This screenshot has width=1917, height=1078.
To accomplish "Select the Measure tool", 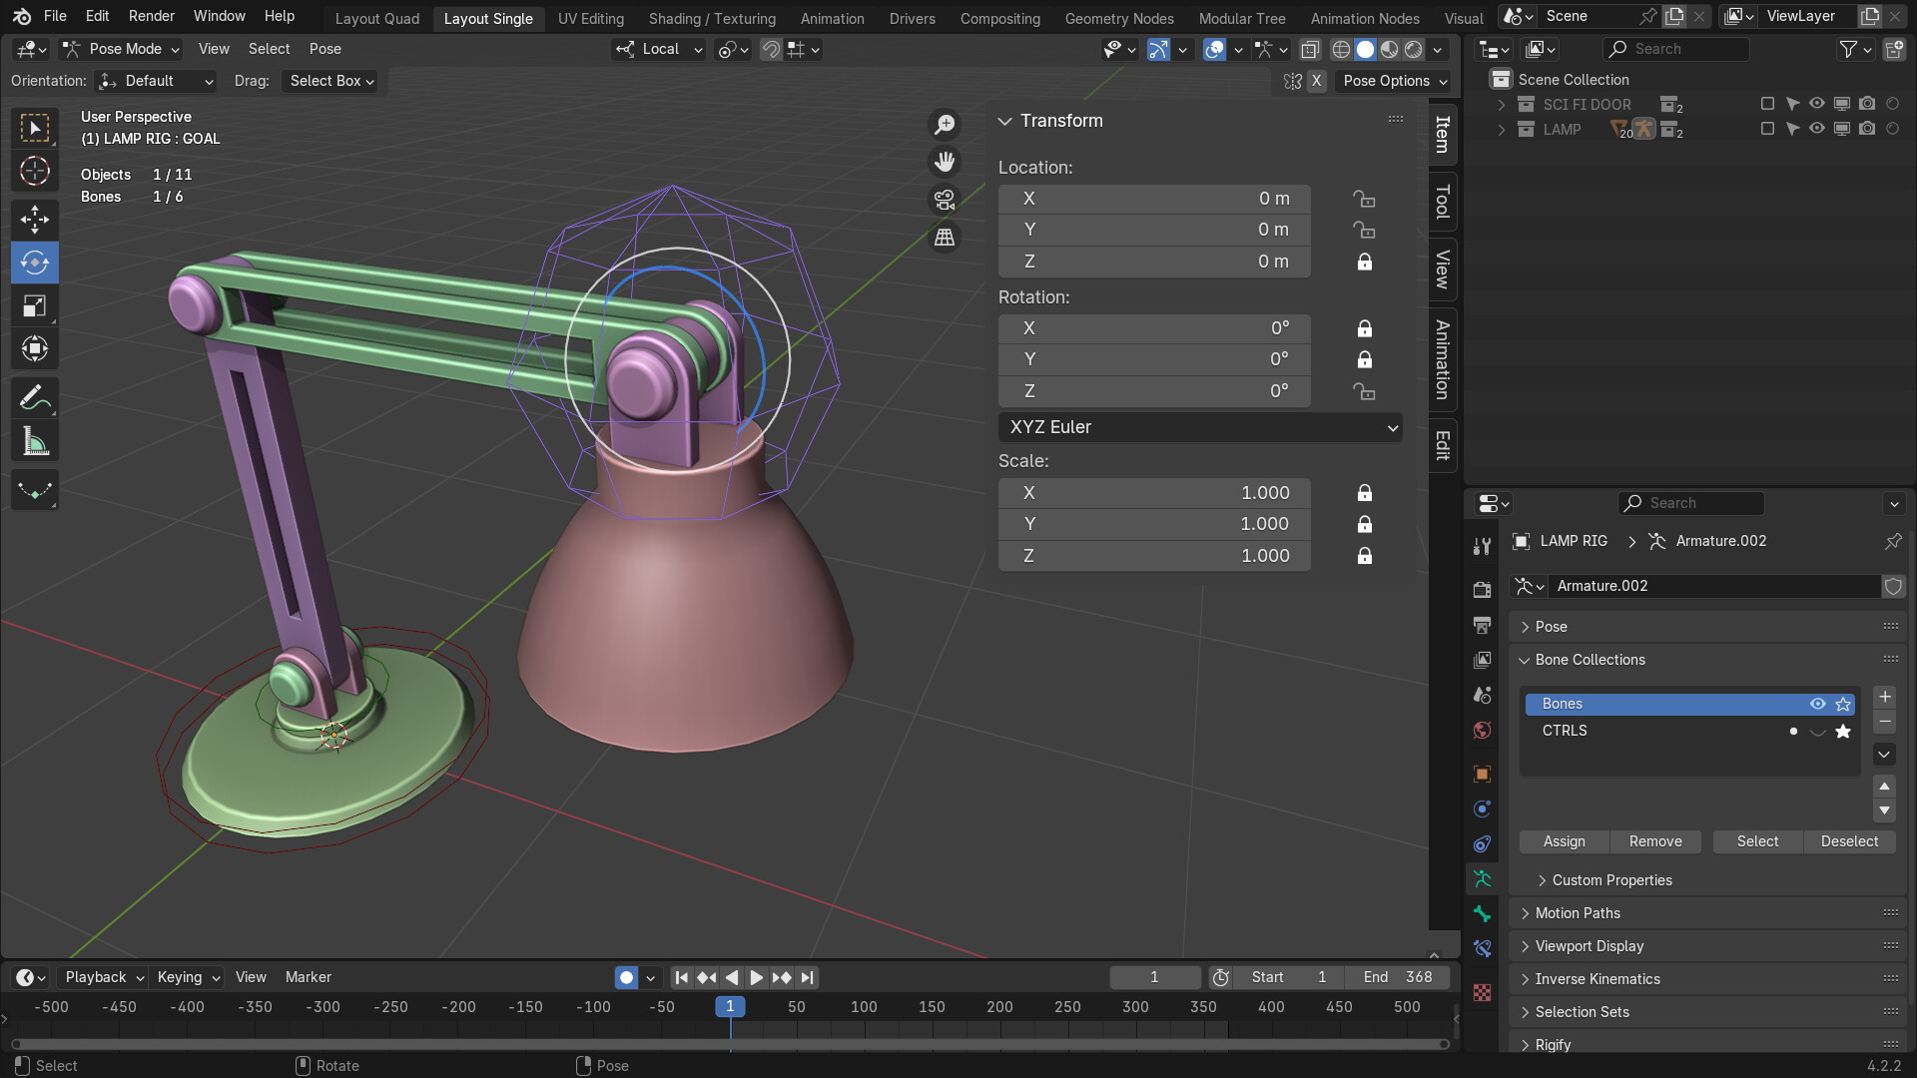I will (35, 442).
